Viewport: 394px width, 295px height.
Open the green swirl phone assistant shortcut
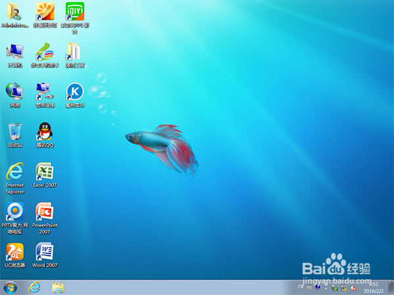[45, 55]
